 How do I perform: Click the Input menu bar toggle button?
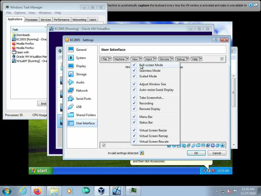[x=149, y=59]
